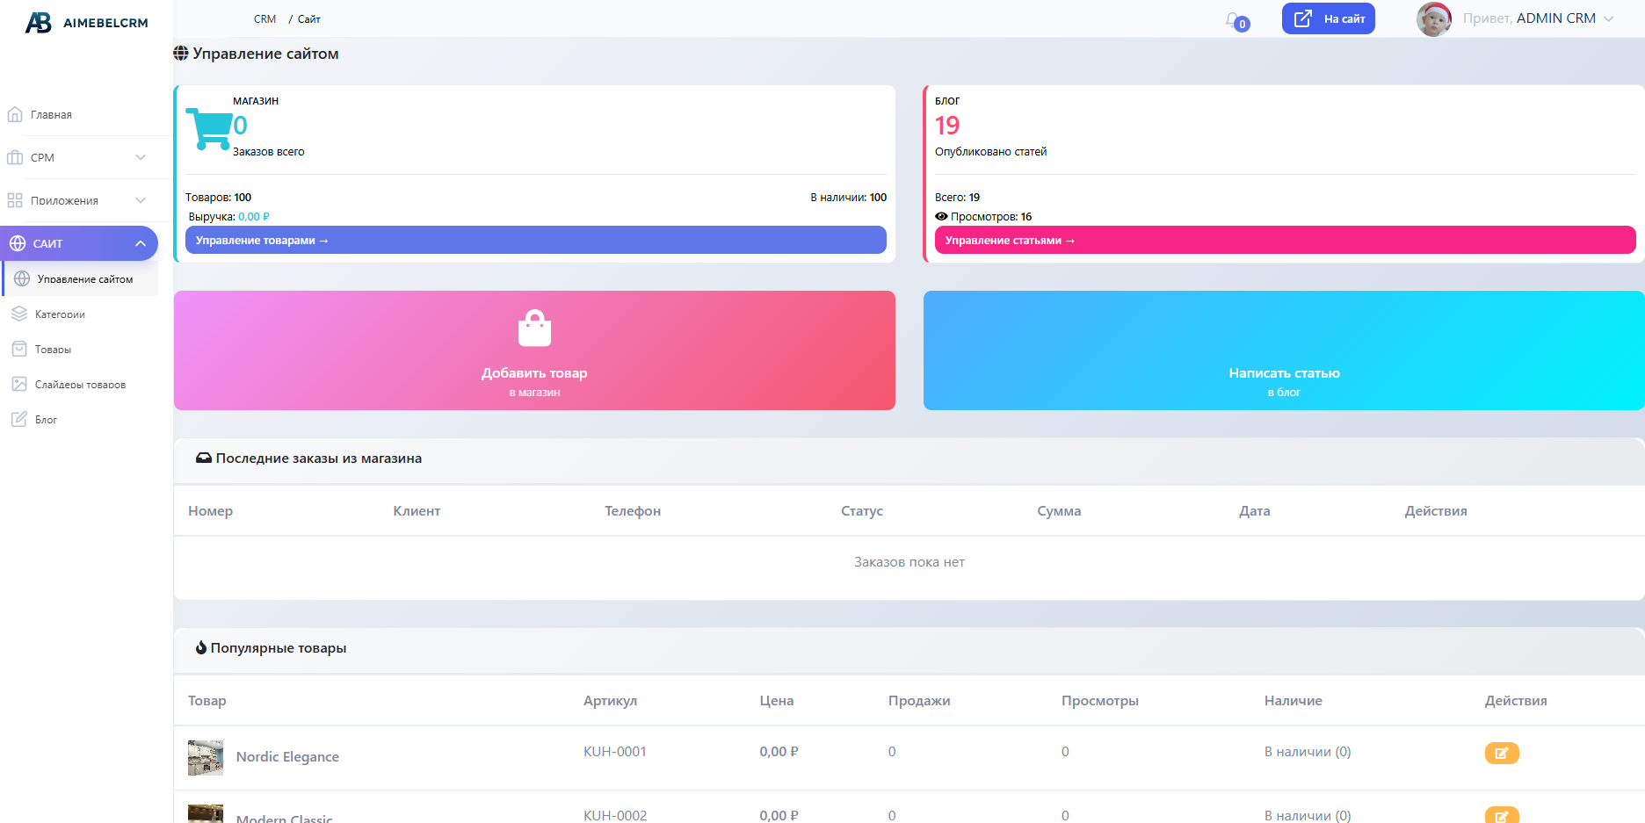Expand the СРМ sidebar menu

77,158
